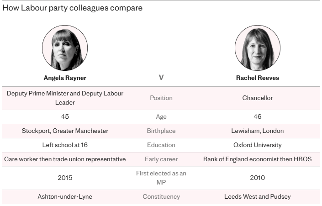Click the Angela Rayner name heading

65,78
